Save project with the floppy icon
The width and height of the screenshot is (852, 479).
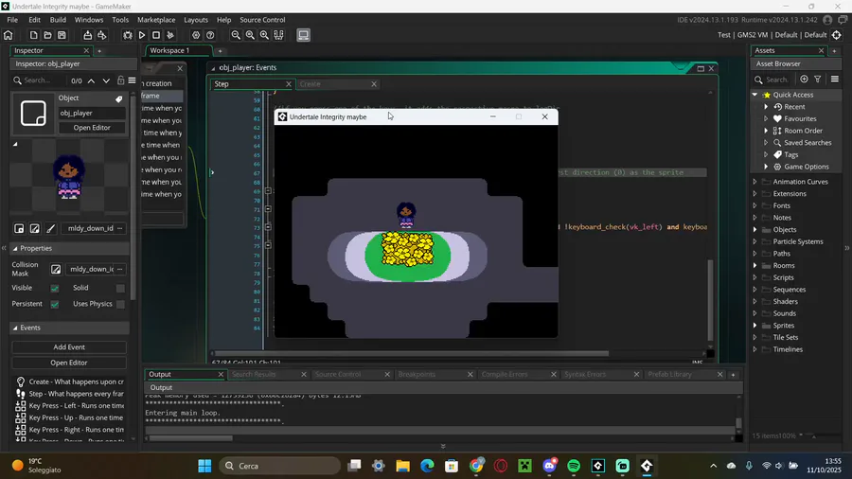[62, 35]
